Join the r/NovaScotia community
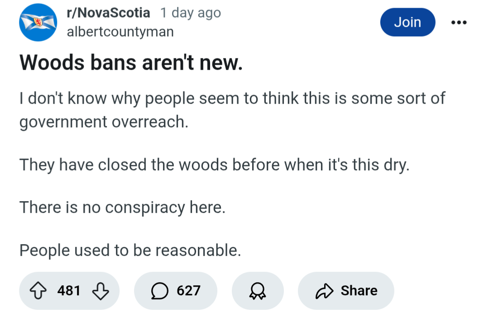This screenshot has width=489, height=322. click(x=407, y=22)
